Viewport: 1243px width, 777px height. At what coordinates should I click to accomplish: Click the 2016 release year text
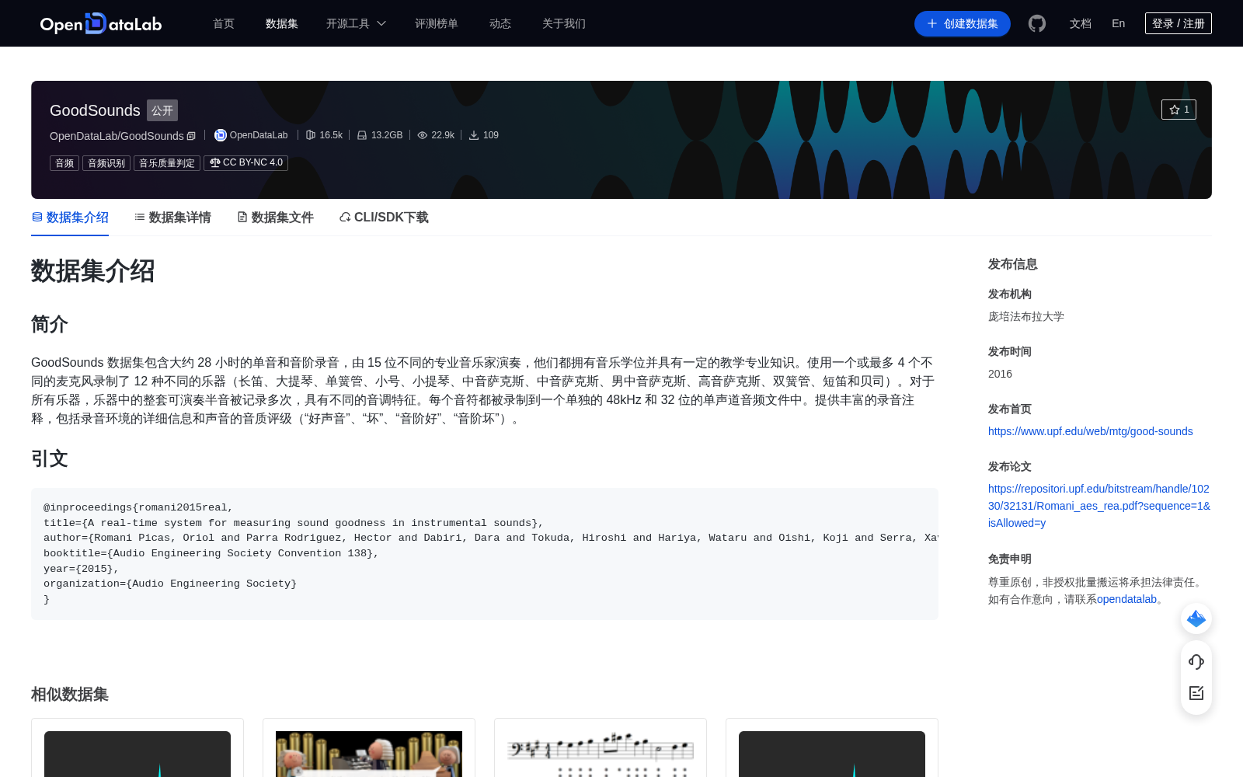pos(1000,374)
